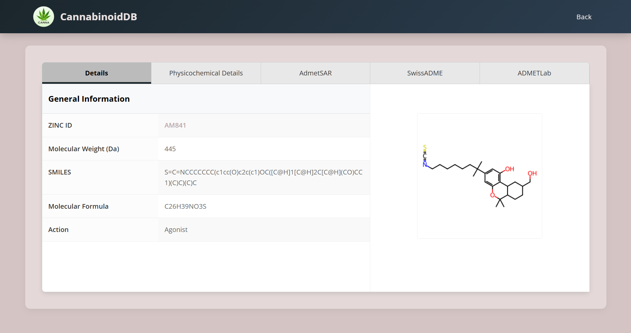The image size is (631, 333).
Task: Go back using the Back link
Action: tap(584, 17)
